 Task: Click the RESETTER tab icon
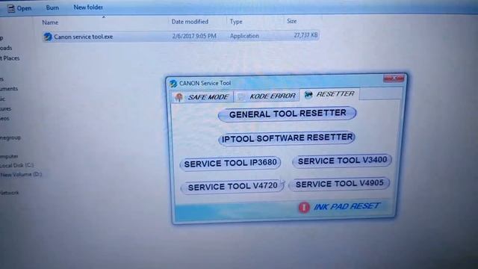[x=308, y=95]
